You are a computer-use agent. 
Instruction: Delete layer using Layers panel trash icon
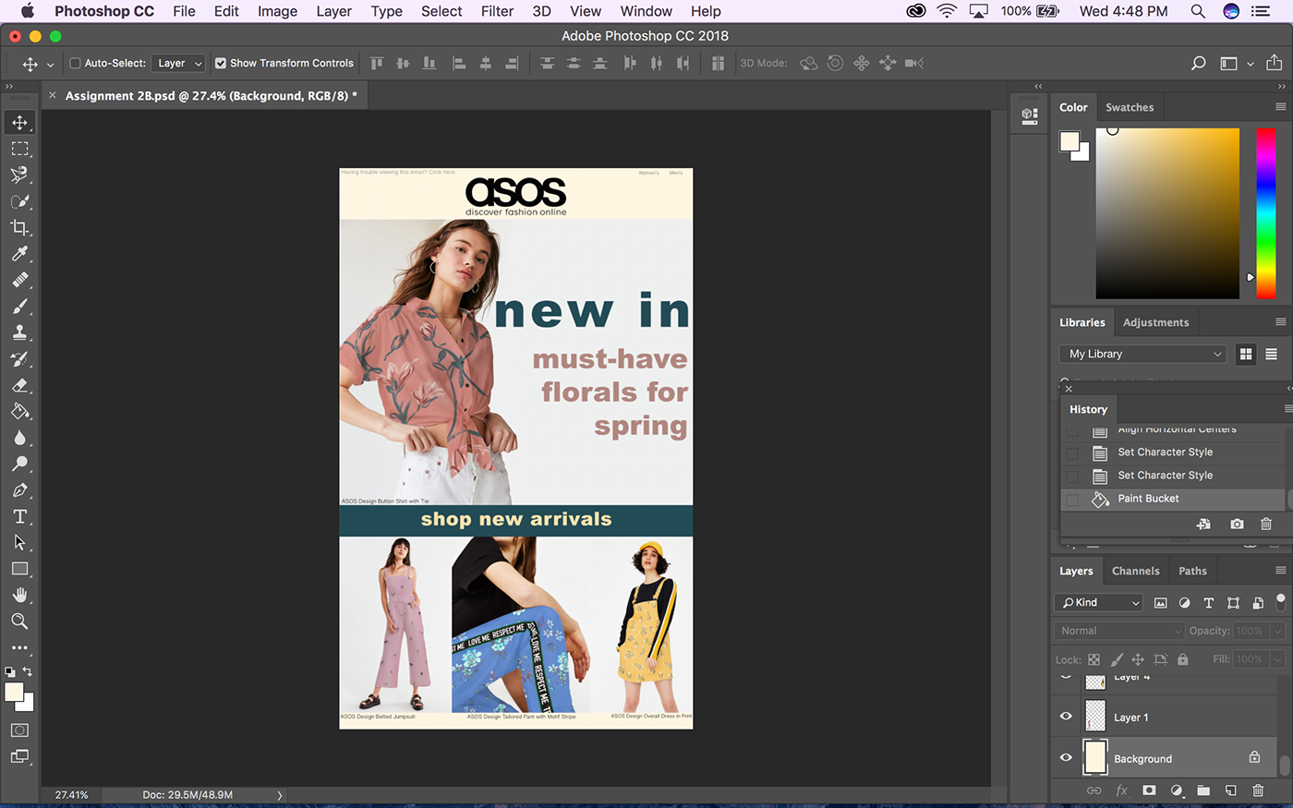point(1258,790)
